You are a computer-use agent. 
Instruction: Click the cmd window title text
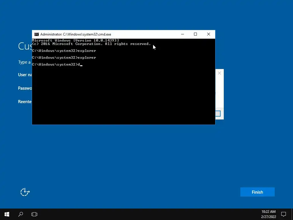pos(76,34)
